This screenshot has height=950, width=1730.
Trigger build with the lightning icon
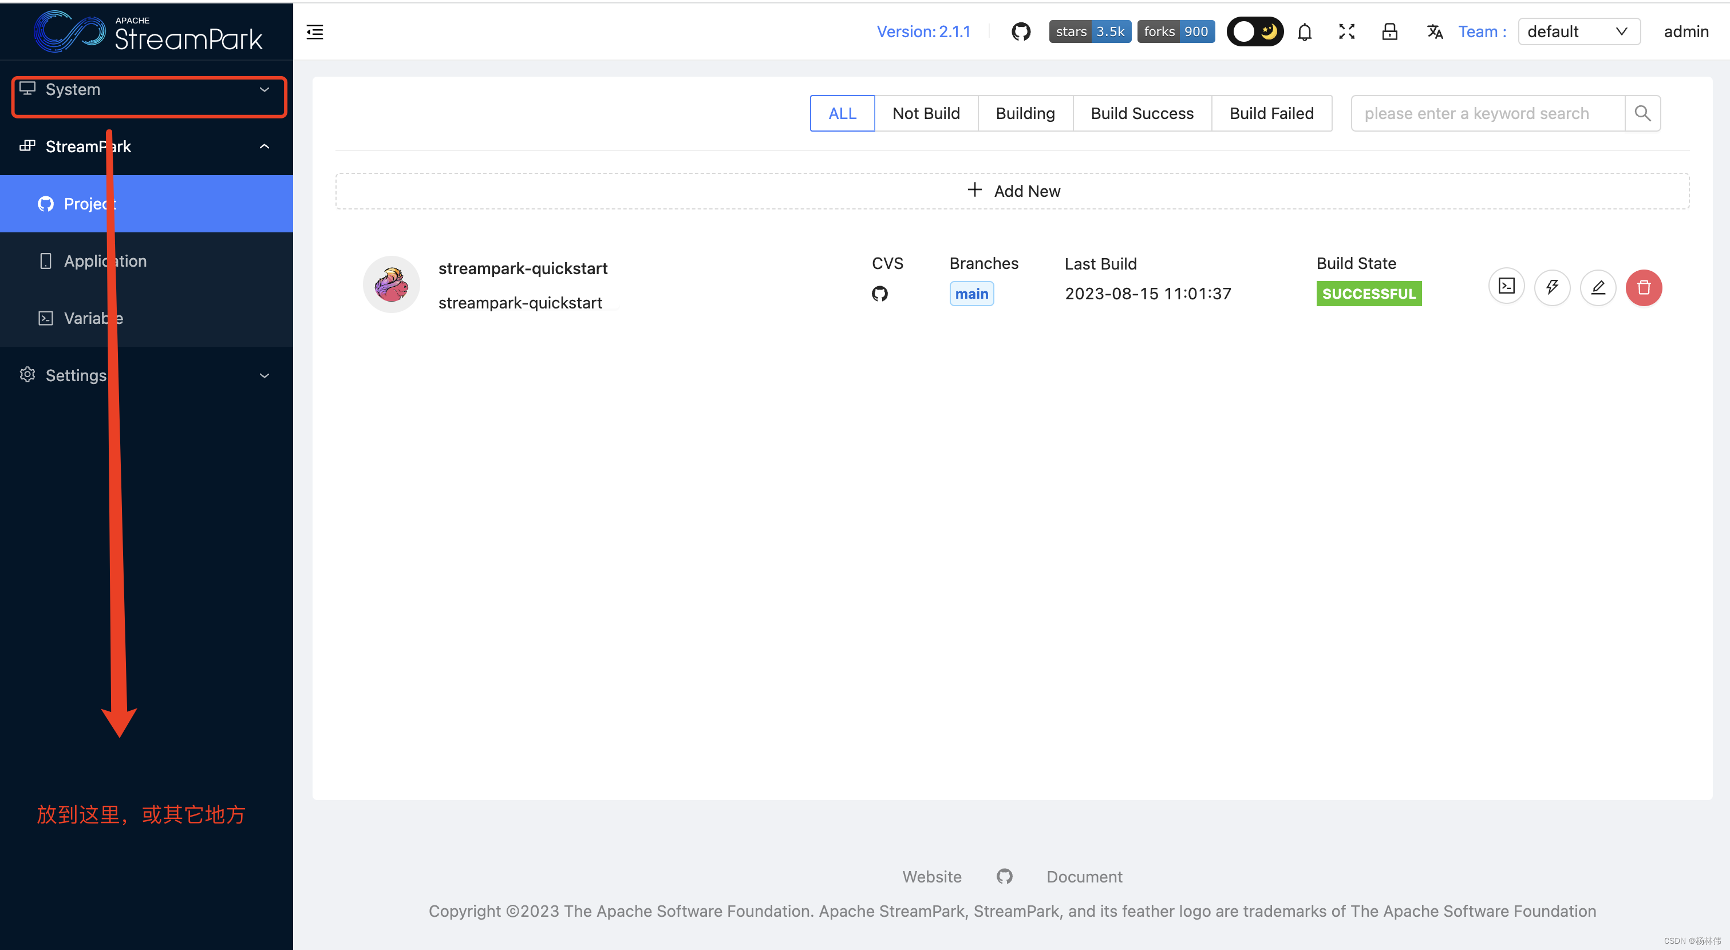click(1552, 287)
